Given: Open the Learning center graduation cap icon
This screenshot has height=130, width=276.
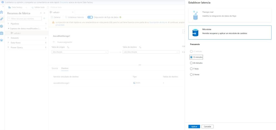Looking at the screenshot, I should [x=2, y=40].
